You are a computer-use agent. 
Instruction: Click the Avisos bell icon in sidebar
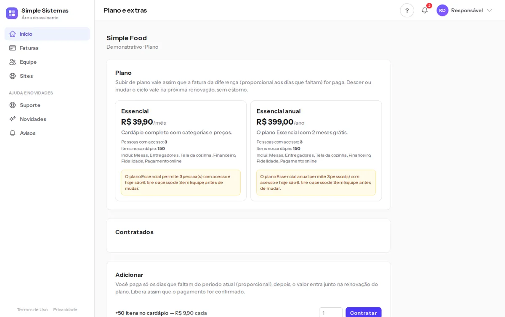(x=13, y=133)
